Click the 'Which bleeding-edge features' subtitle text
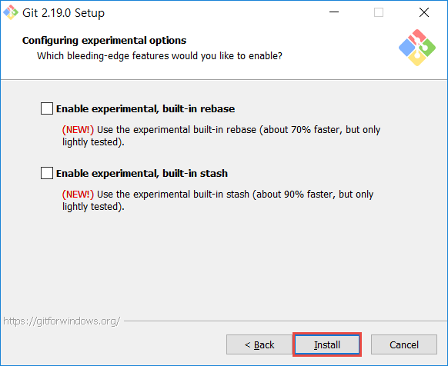The height and width of the screenshot is (366, 448). tap(159, 55)
